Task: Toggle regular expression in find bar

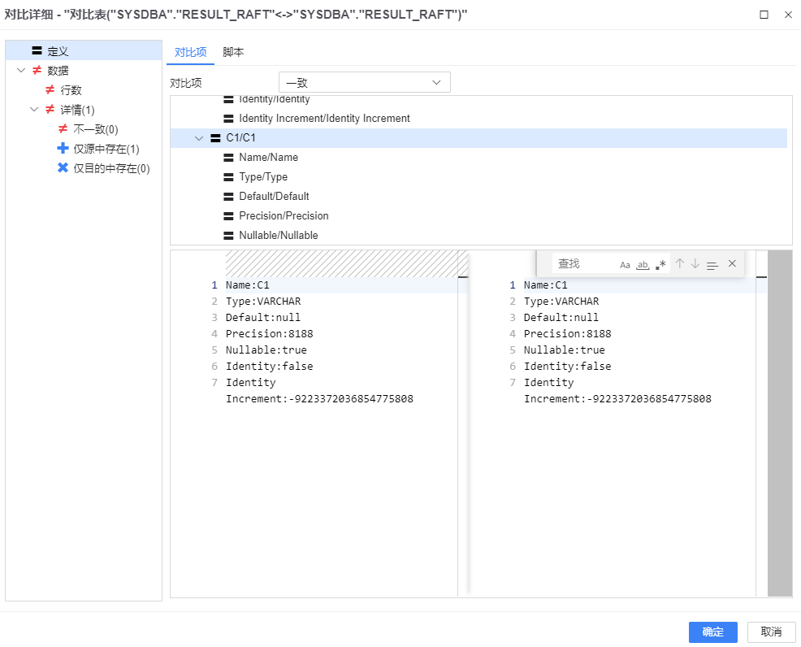Action: (x=660, y=265)
